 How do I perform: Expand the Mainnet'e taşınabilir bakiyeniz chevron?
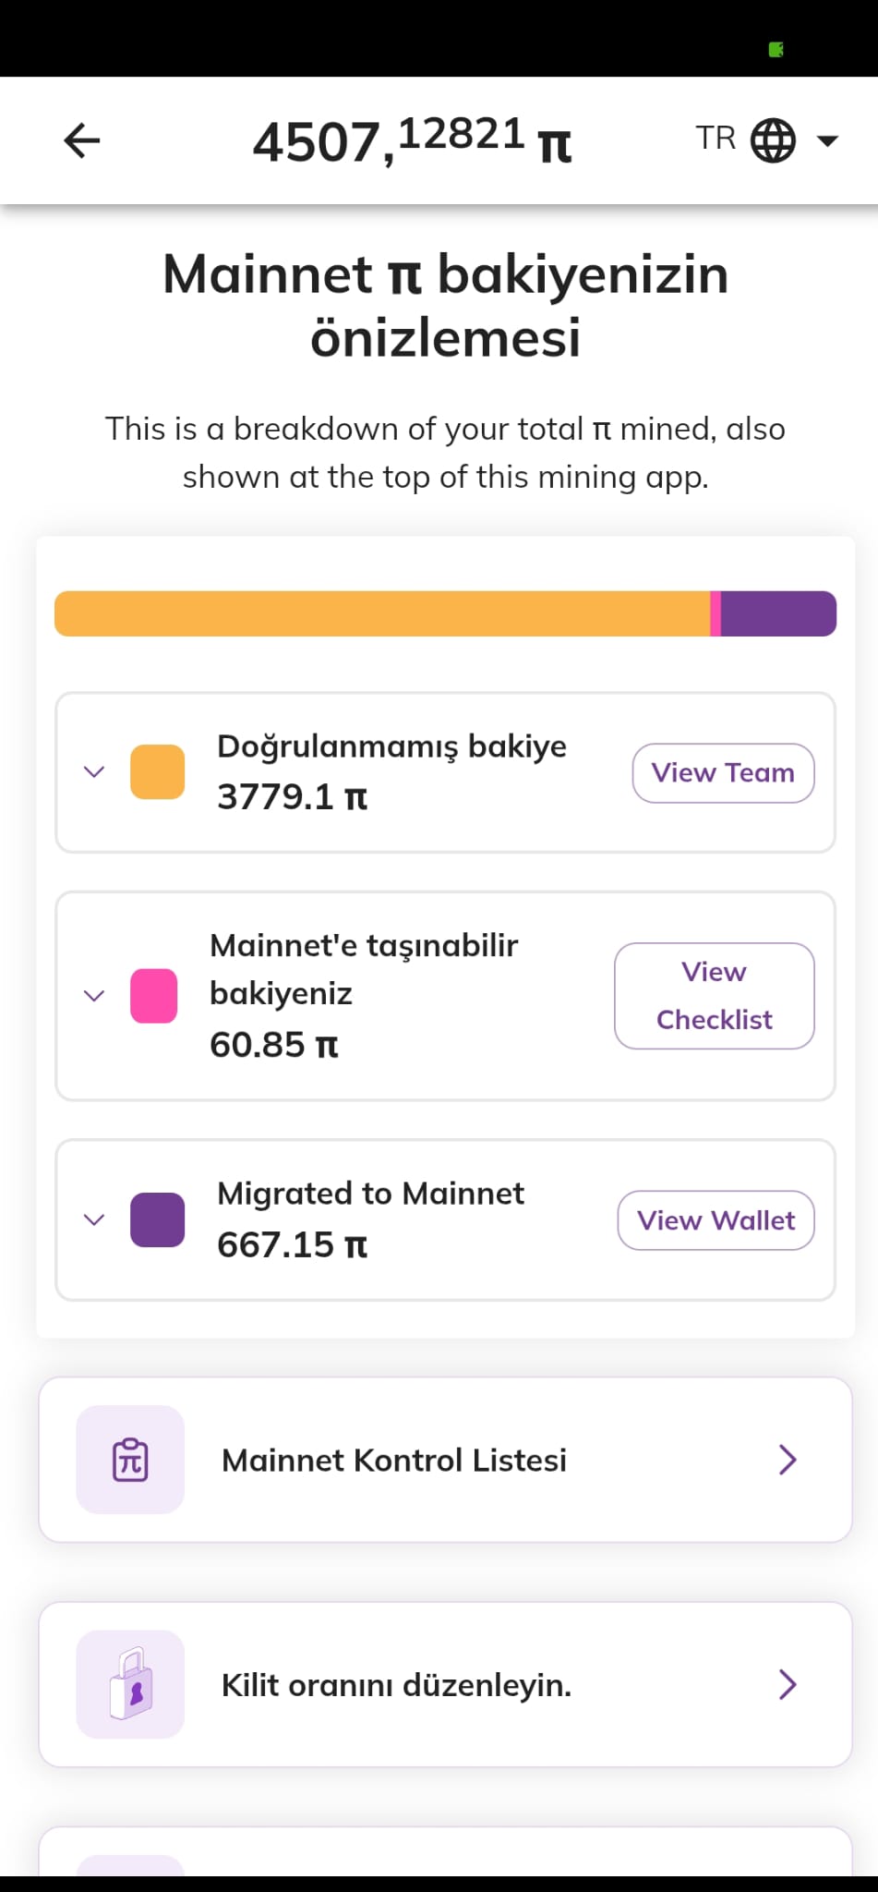point(94,996)
